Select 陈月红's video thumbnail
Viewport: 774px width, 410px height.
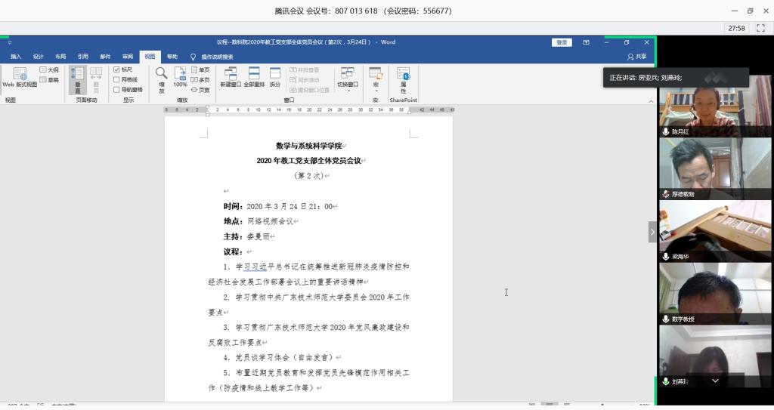(696, 106)
